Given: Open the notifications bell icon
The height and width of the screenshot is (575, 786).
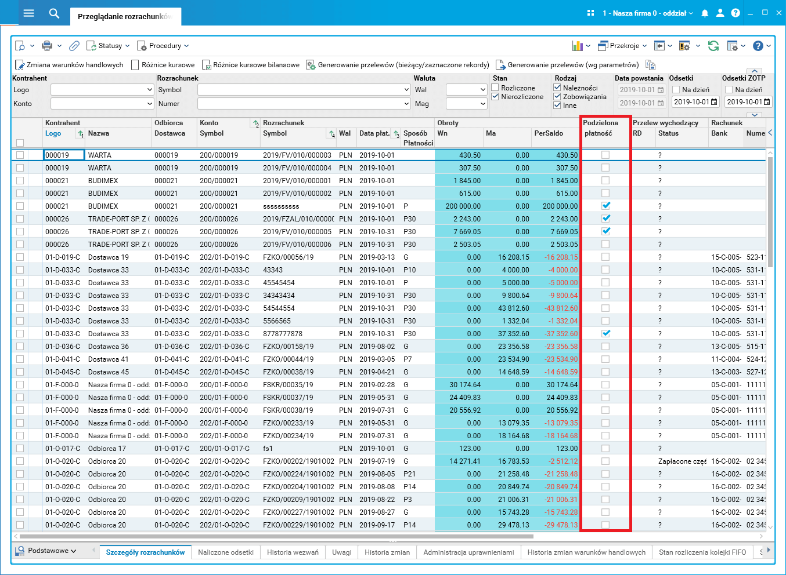Looking at the screenshot, I should pyautogui.click(x=705, y=13).
